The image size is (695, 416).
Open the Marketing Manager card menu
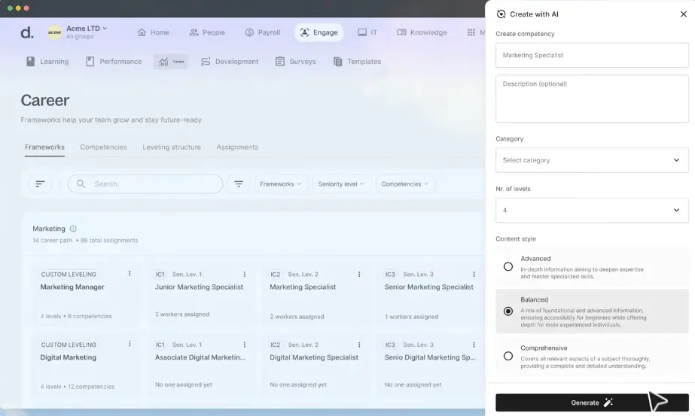(x=130, y=273)
